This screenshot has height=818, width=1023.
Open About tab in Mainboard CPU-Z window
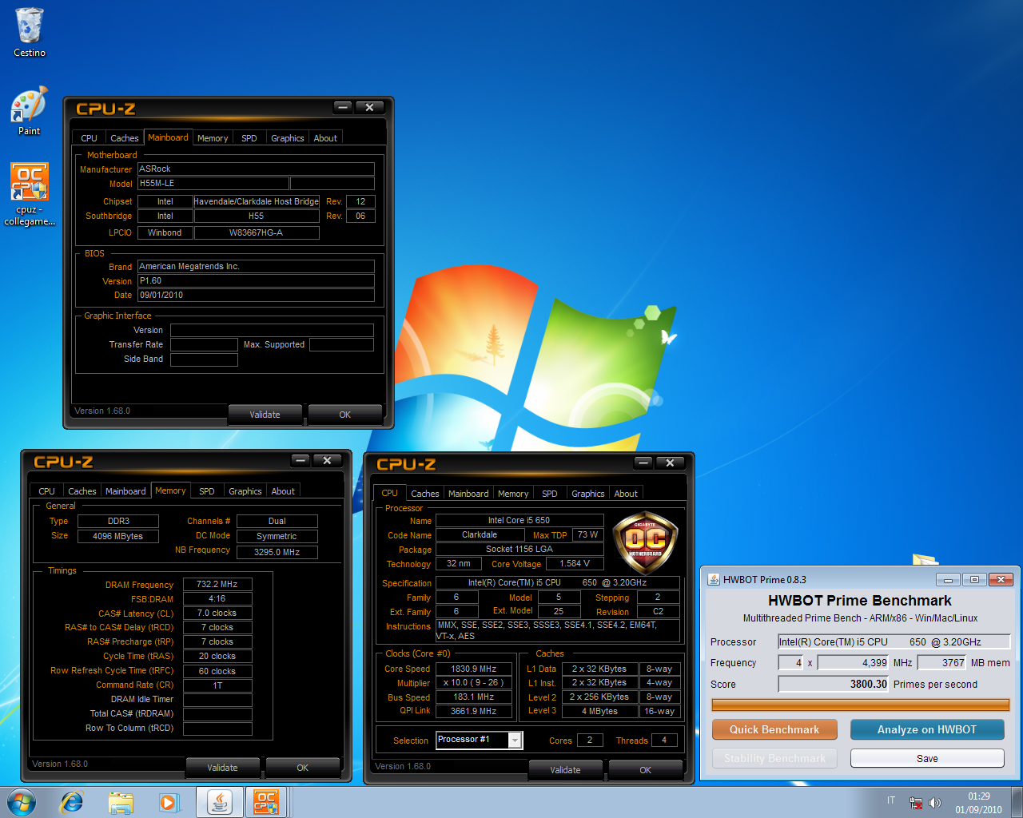click(x=325, y=138)
